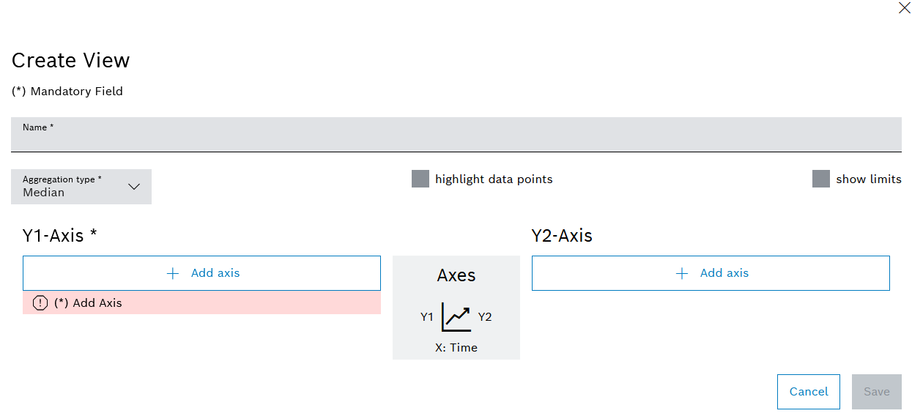This screenshot has width=912, height=416.
Task: Add an axis under Y1-Axis
Action: click(x=201, y=273)
